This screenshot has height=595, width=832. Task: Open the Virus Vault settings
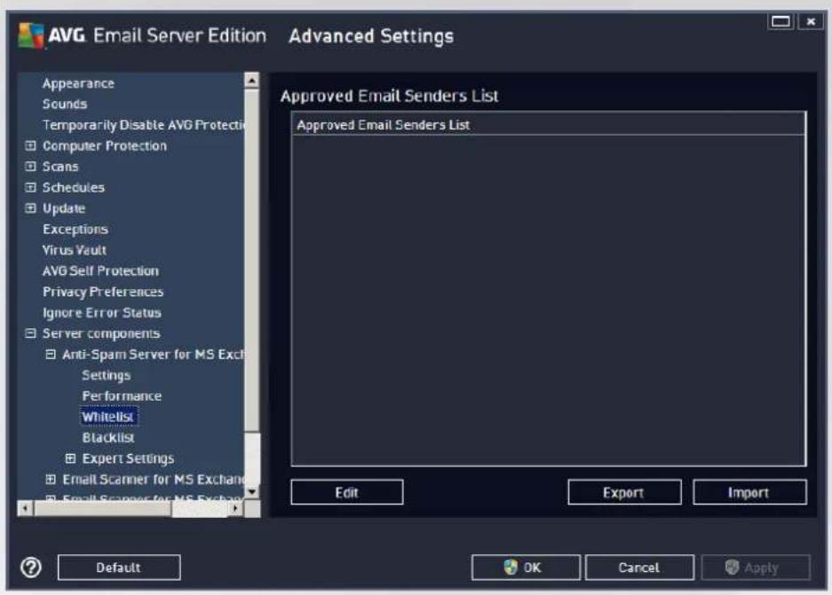point(75,250)
